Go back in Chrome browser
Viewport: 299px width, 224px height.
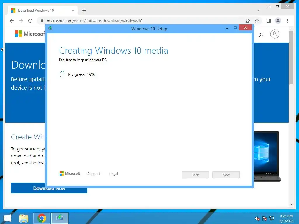[12, 21]
